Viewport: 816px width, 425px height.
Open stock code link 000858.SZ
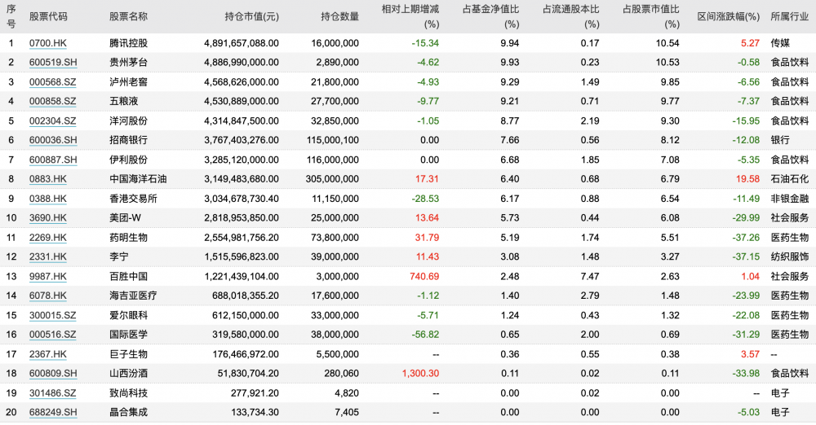(x=52, y=101)
